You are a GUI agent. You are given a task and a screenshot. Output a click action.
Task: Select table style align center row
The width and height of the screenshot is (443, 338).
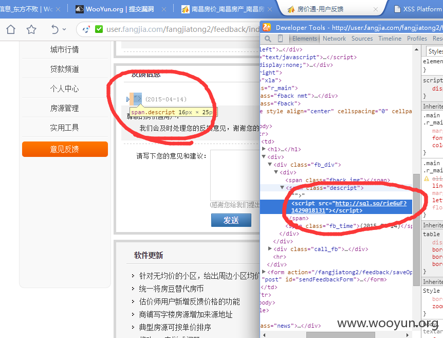(x=336, y=111)
